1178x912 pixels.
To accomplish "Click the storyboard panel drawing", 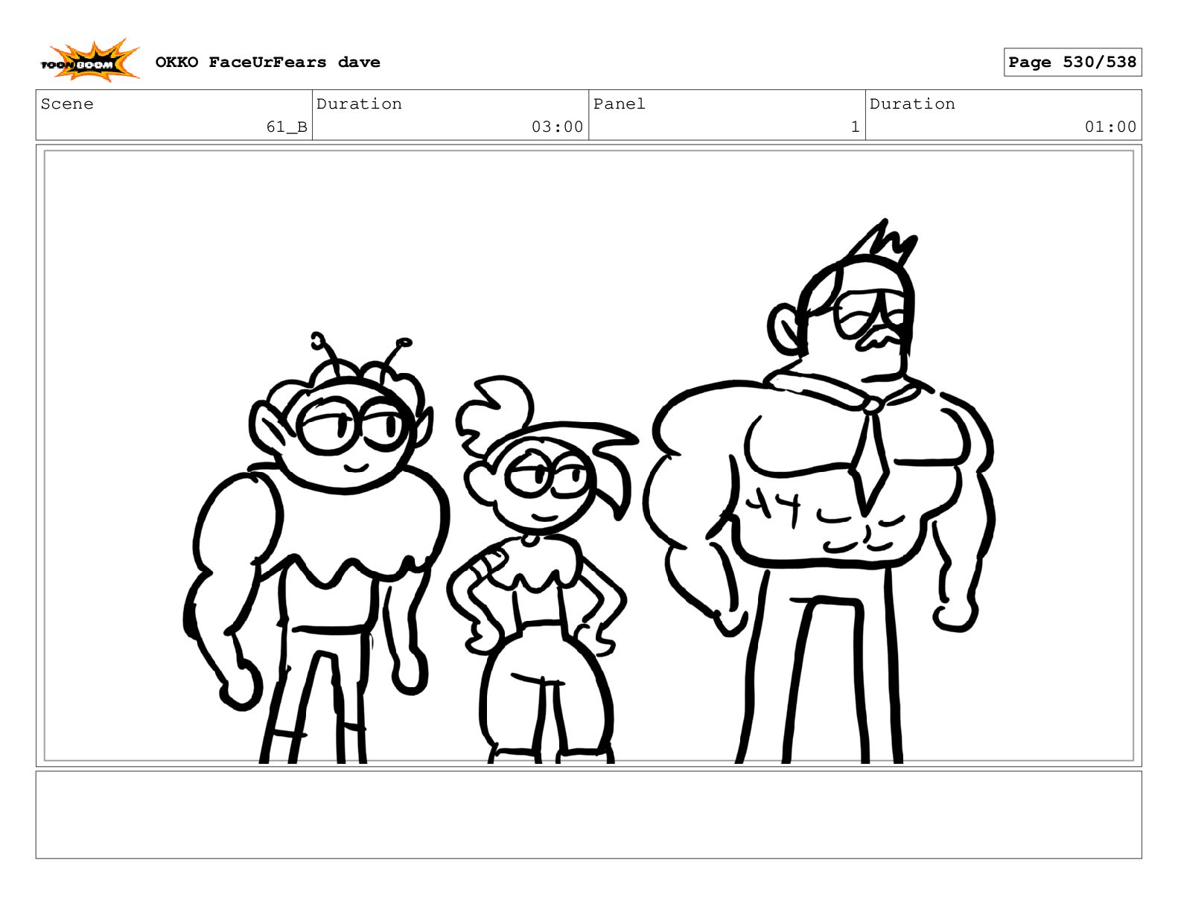I will pos(589,456).
